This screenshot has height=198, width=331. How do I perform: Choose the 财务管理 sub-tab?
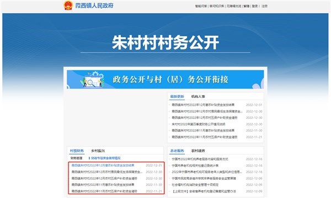pyautogui.click(x=76, y=158)
